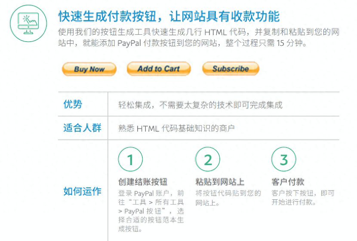357x241 pixels.
Task: Click the step title 客户付款
Action: click(x=288, y=182)
